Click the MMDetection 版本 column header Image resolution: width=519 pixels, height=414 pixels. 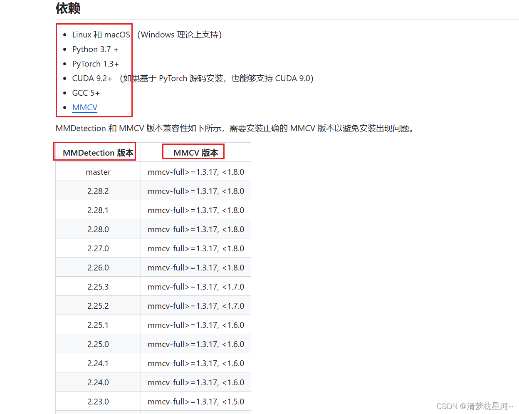click(x=98, y=153)
